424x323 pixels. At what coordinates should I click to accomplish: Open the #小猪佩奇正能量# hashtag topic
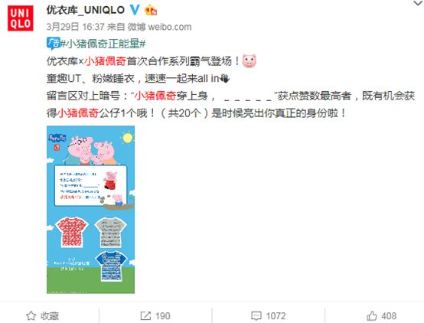pos(103,44)
